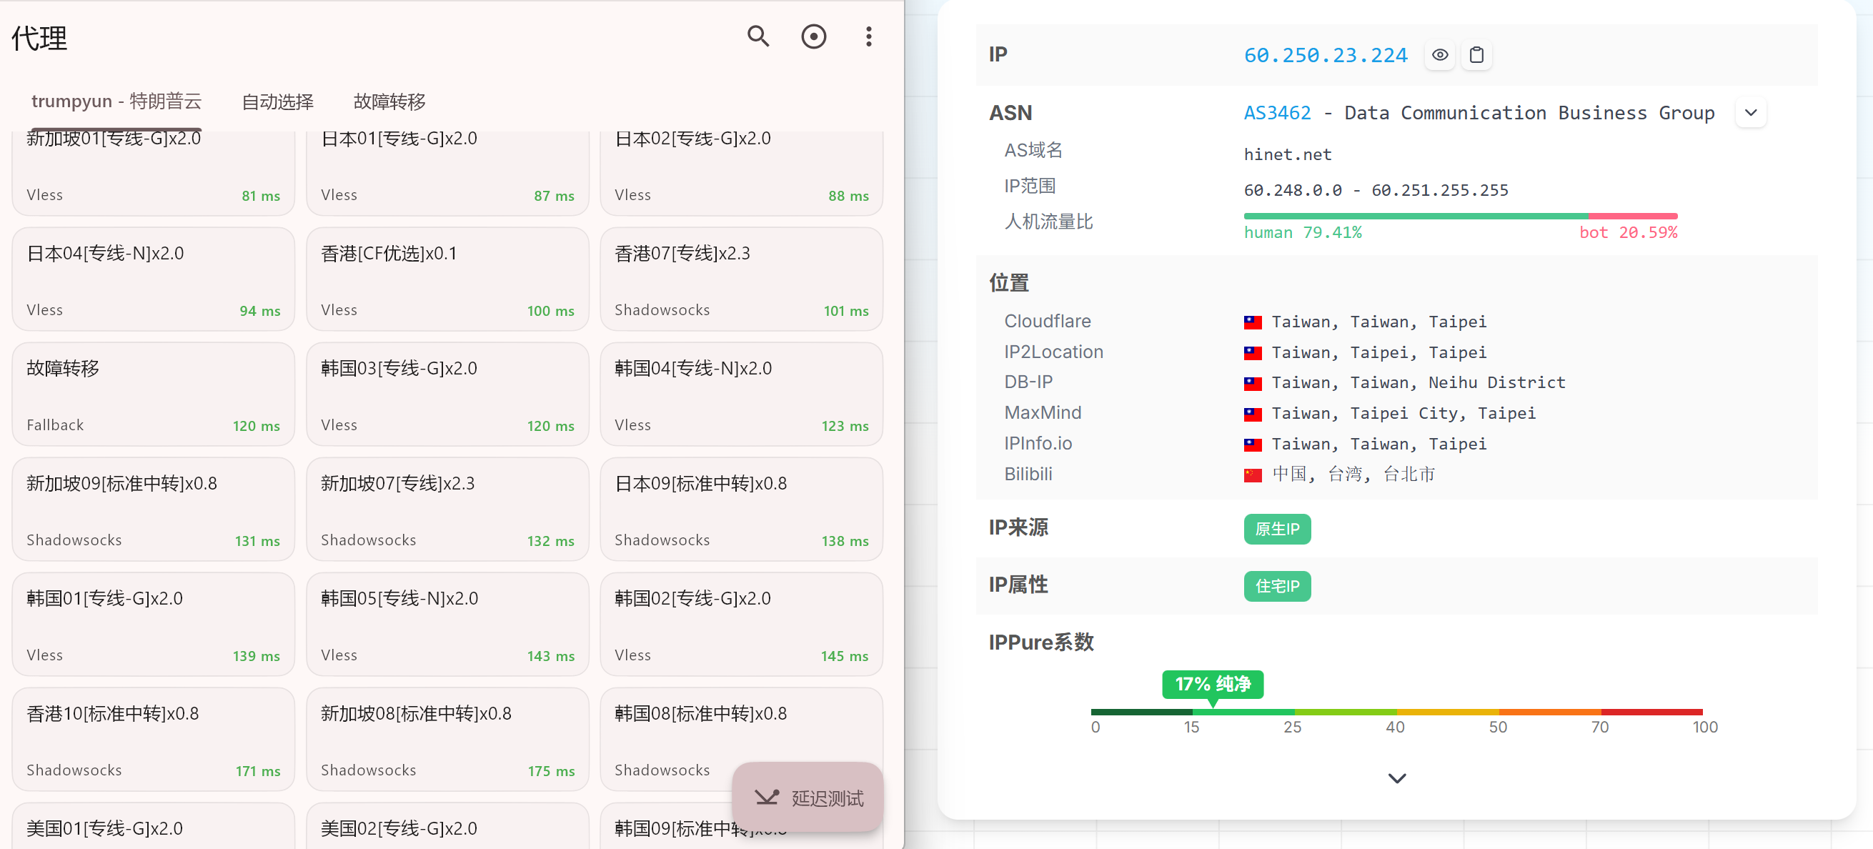Screen dimensions: 1873x849
Task: Expand the ASN details dropdown chevron
Action: [x=1751, y=114]
